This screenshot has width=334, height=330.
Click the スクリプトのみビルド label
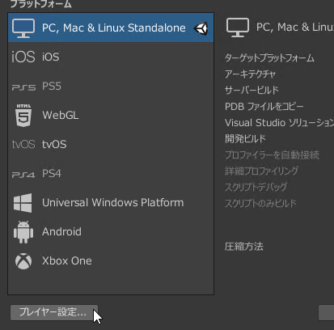point(260,203)
